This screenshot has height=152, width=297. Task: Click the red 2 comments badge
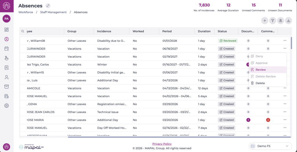pyautogui.click(x=268, y=120)
